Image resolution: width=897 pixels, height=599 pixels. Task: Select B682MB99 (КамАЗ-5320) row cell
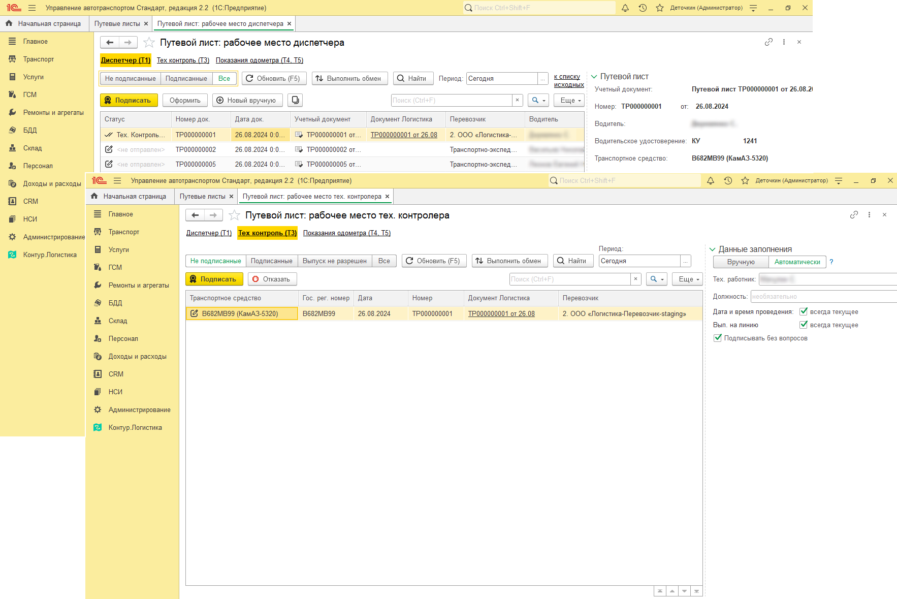point(242,314)
